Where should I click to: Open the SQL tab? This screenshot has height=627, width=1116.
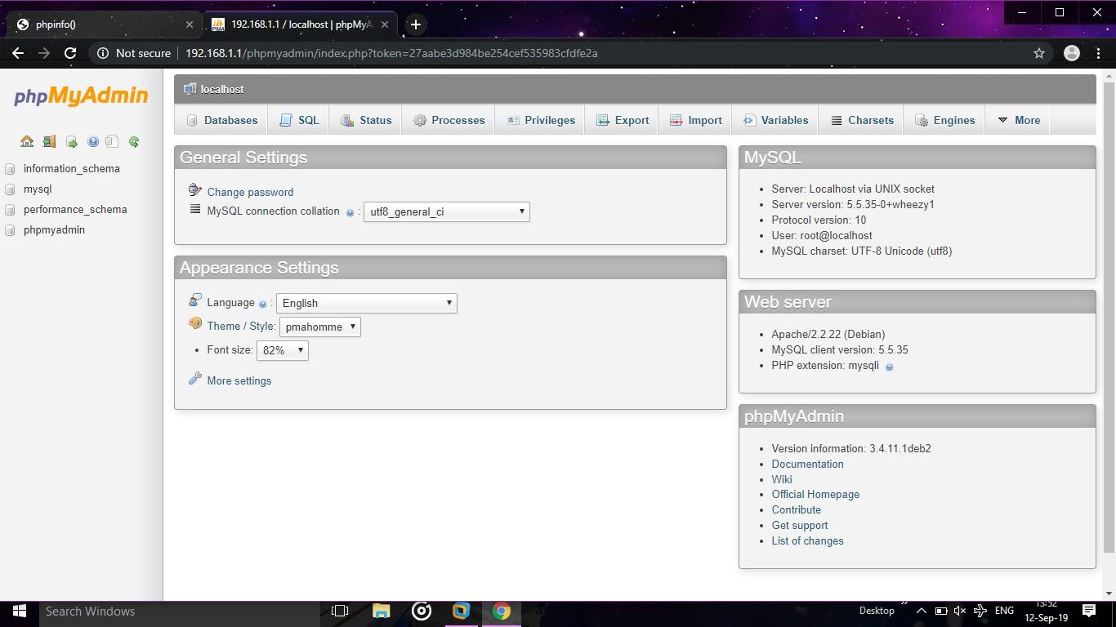299,120
